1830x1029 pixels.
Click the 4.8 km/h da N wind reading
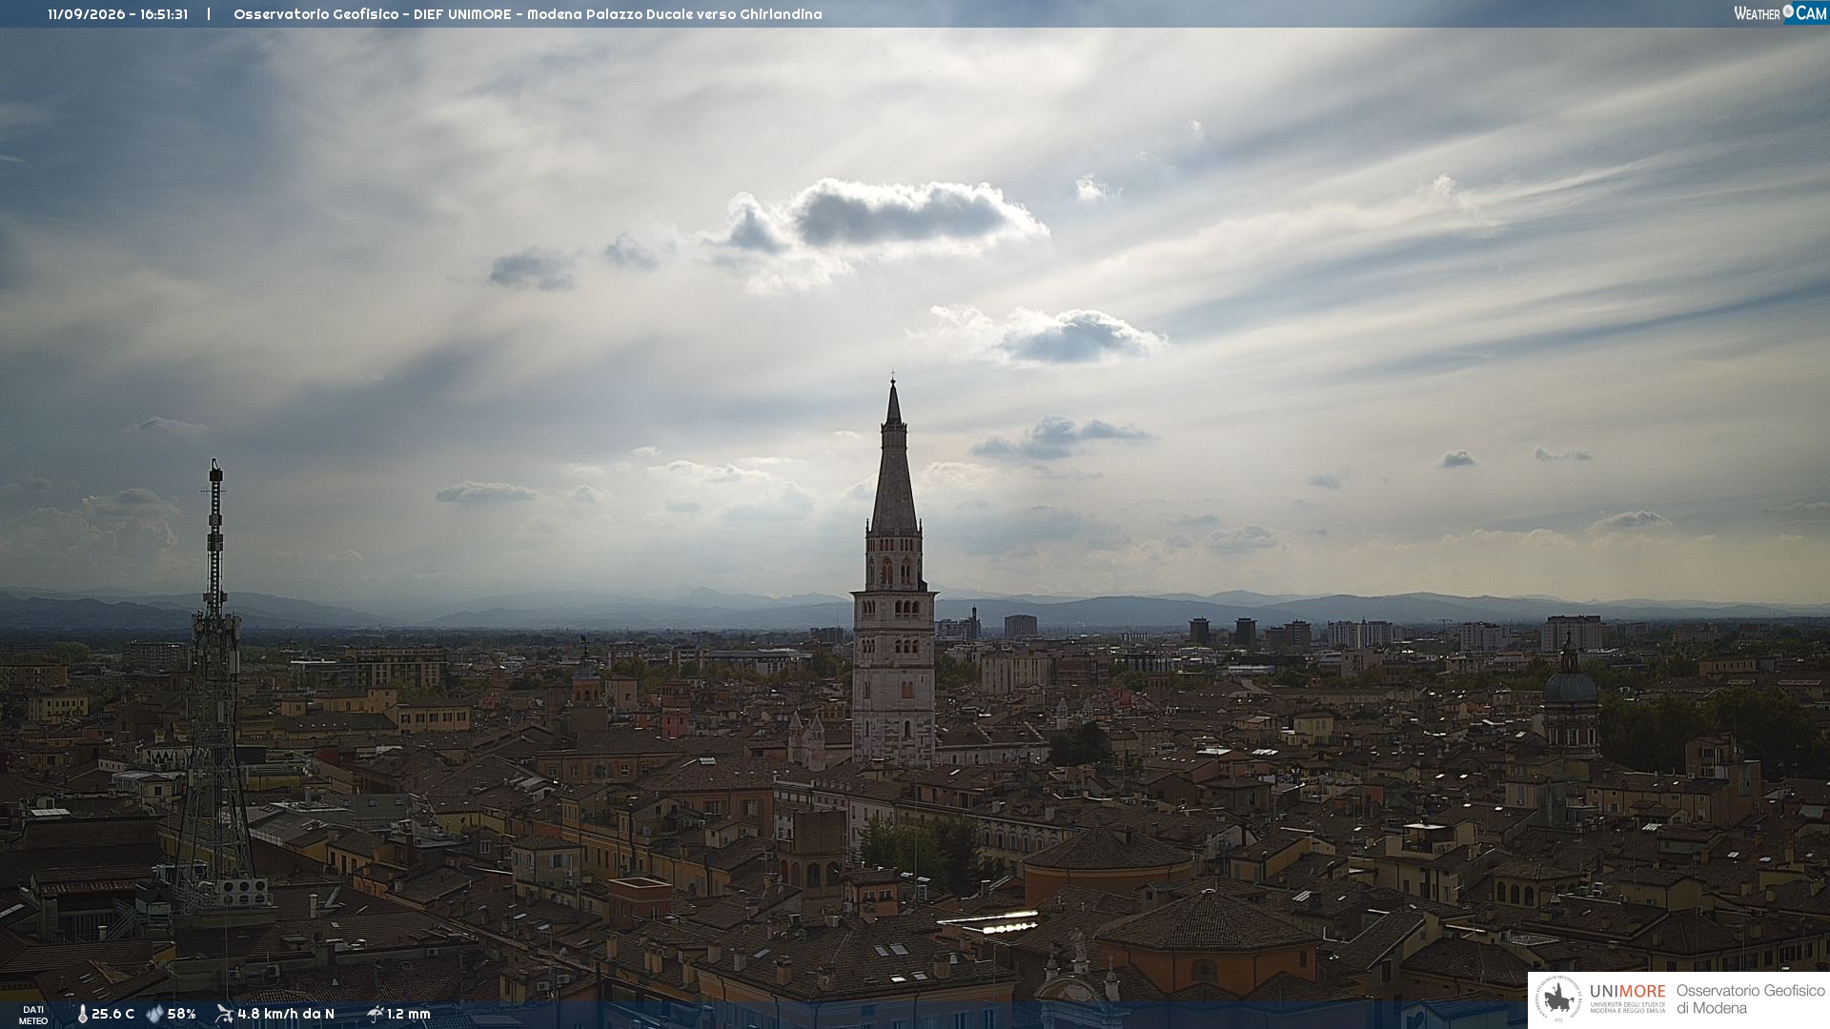[286, 1014]
